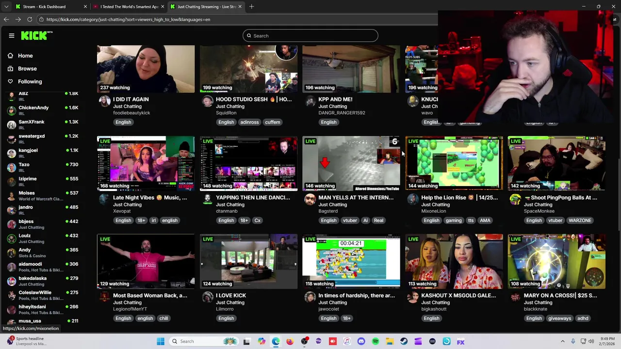Click Tazo avatar in sidebar
Screen dimensions: 621x349
(x=11, y=167)
